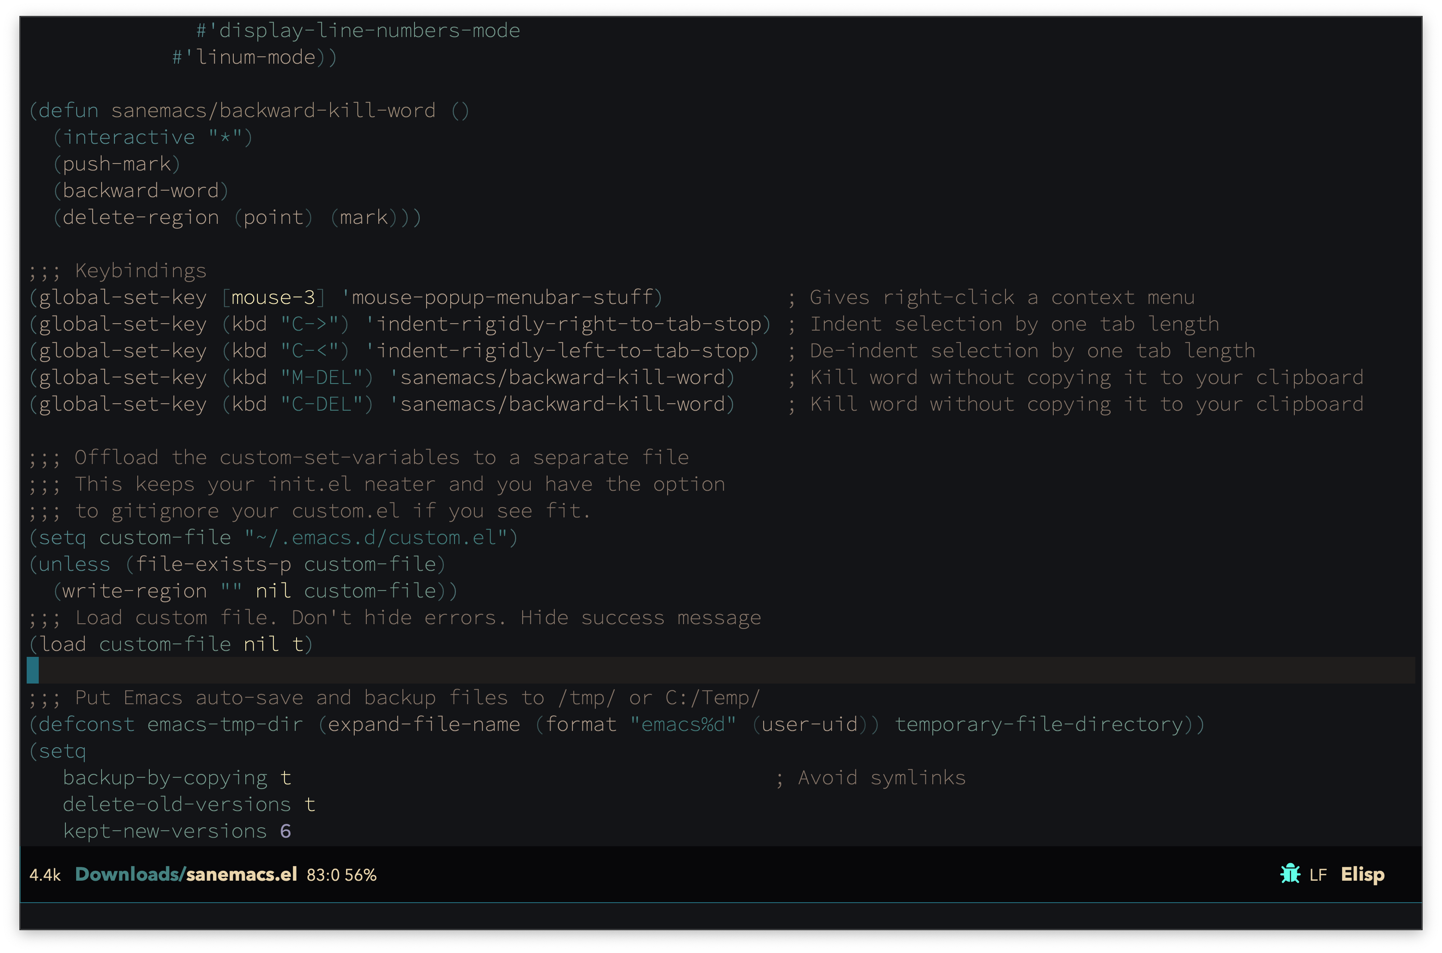Click the 'Avoid symlinks' comment
1442x953 pixels.
click(881, 778)
